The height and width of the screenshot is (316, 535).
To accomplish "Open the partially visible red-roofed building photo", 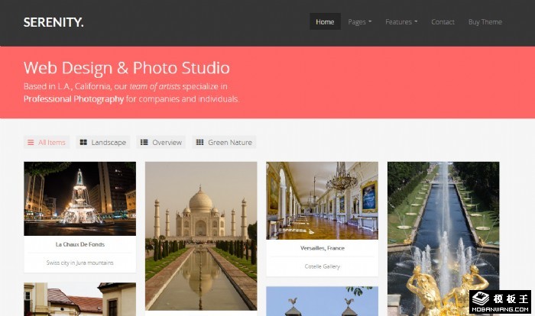I will click(x=79, y=300).
